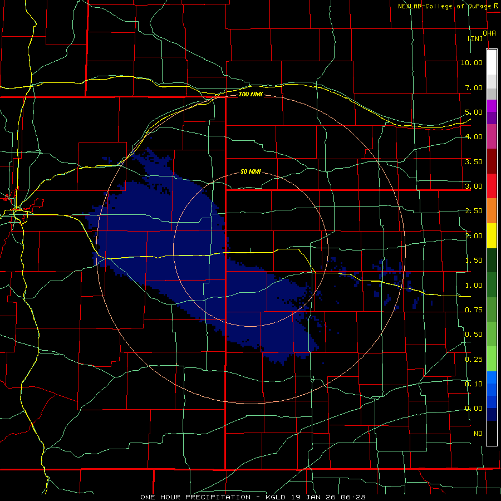Click the ND legend label
The image size is (501, 501).
478,434
